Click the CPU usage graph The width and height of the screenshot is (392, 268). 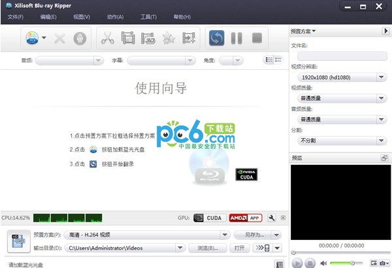(67, 218)
